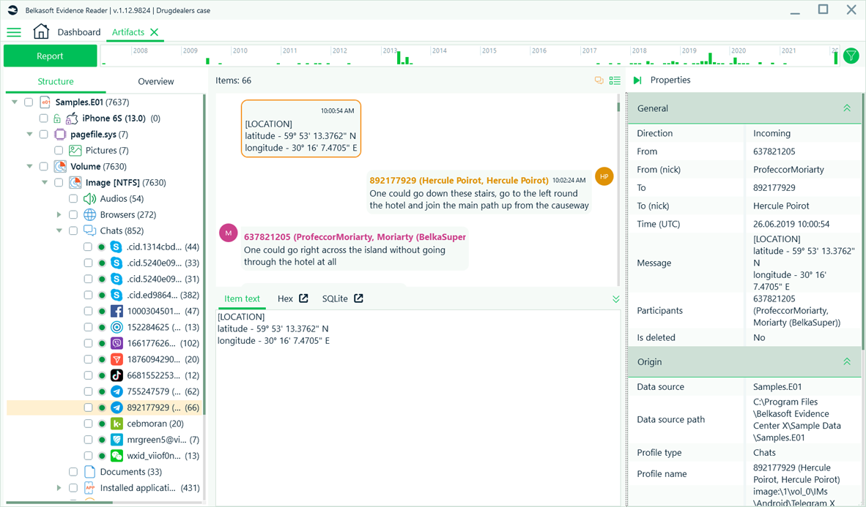Select the Chats checkbox
Image resolution: width=866 pixels, height=507 pixels.
pos(73,230)
